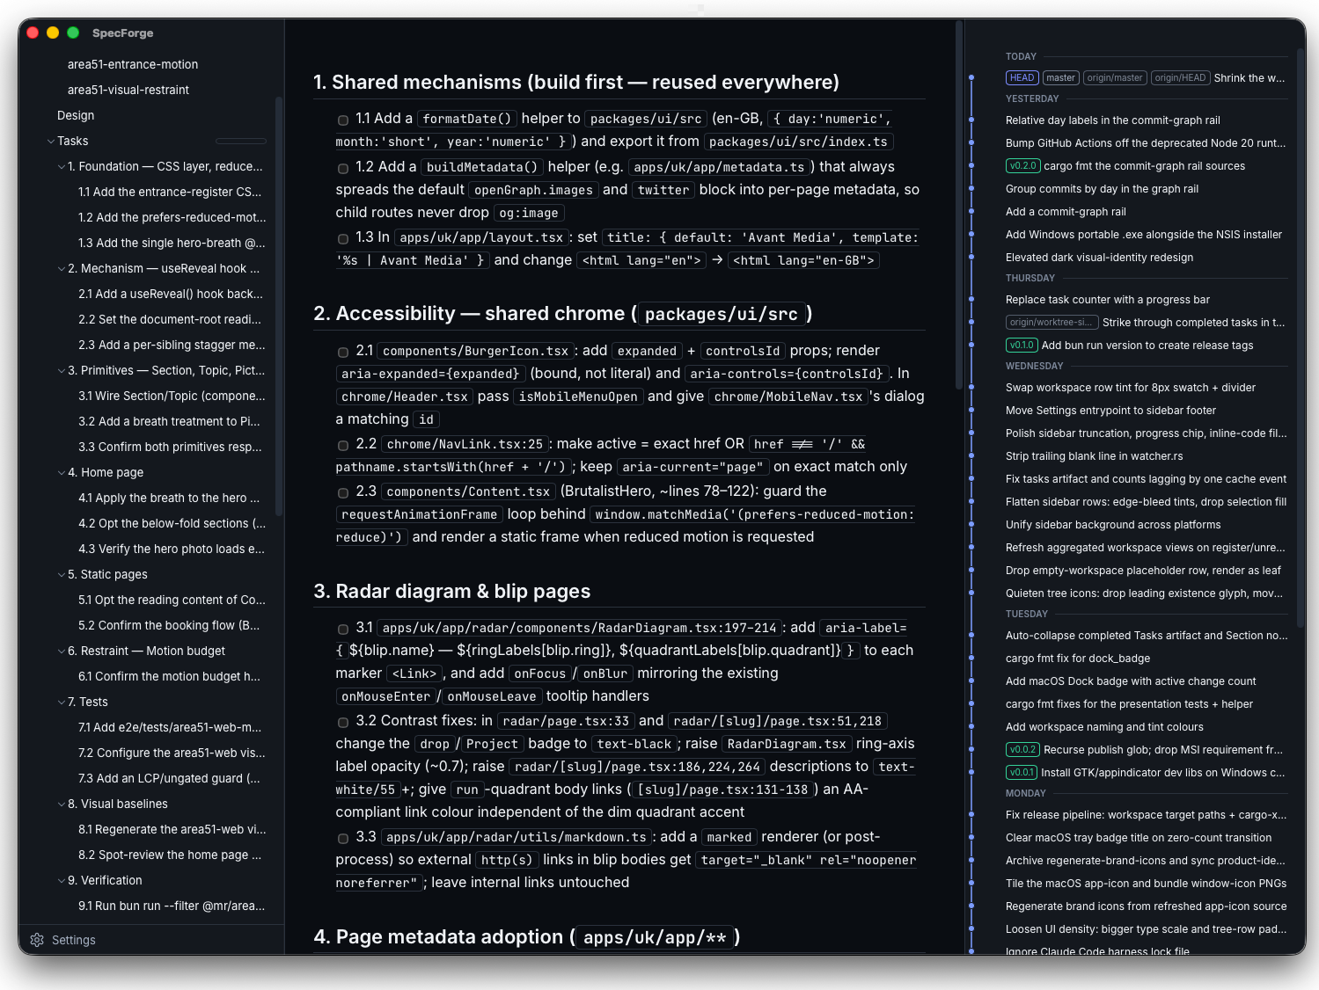Collapse the 2. Mechanism useReveal group

coord(62,268)
